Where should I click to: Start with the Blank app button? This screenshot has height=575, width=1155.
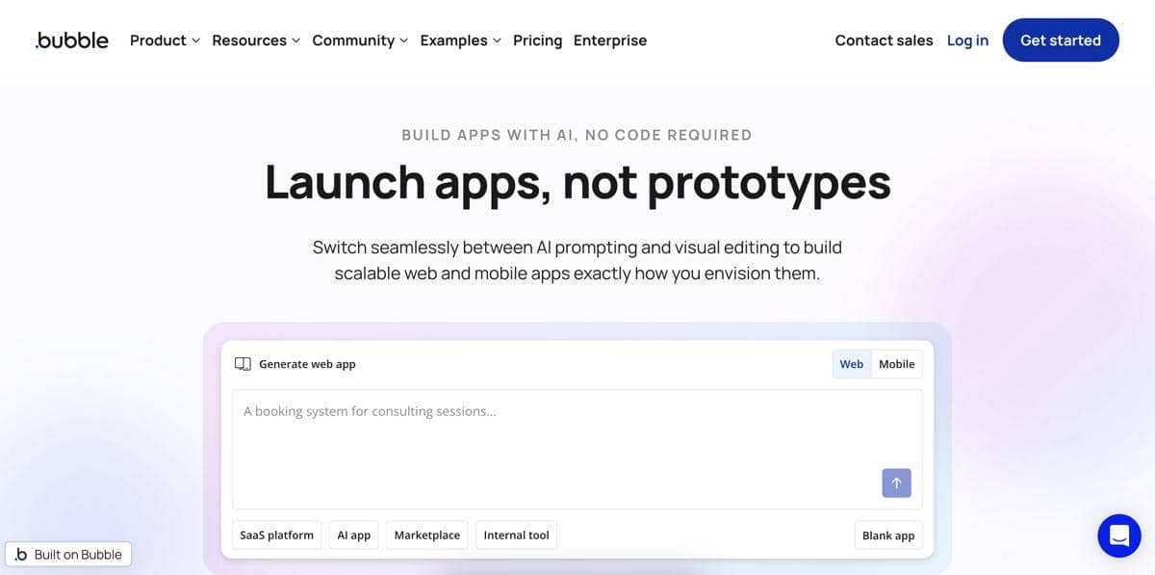pos(887,536)
